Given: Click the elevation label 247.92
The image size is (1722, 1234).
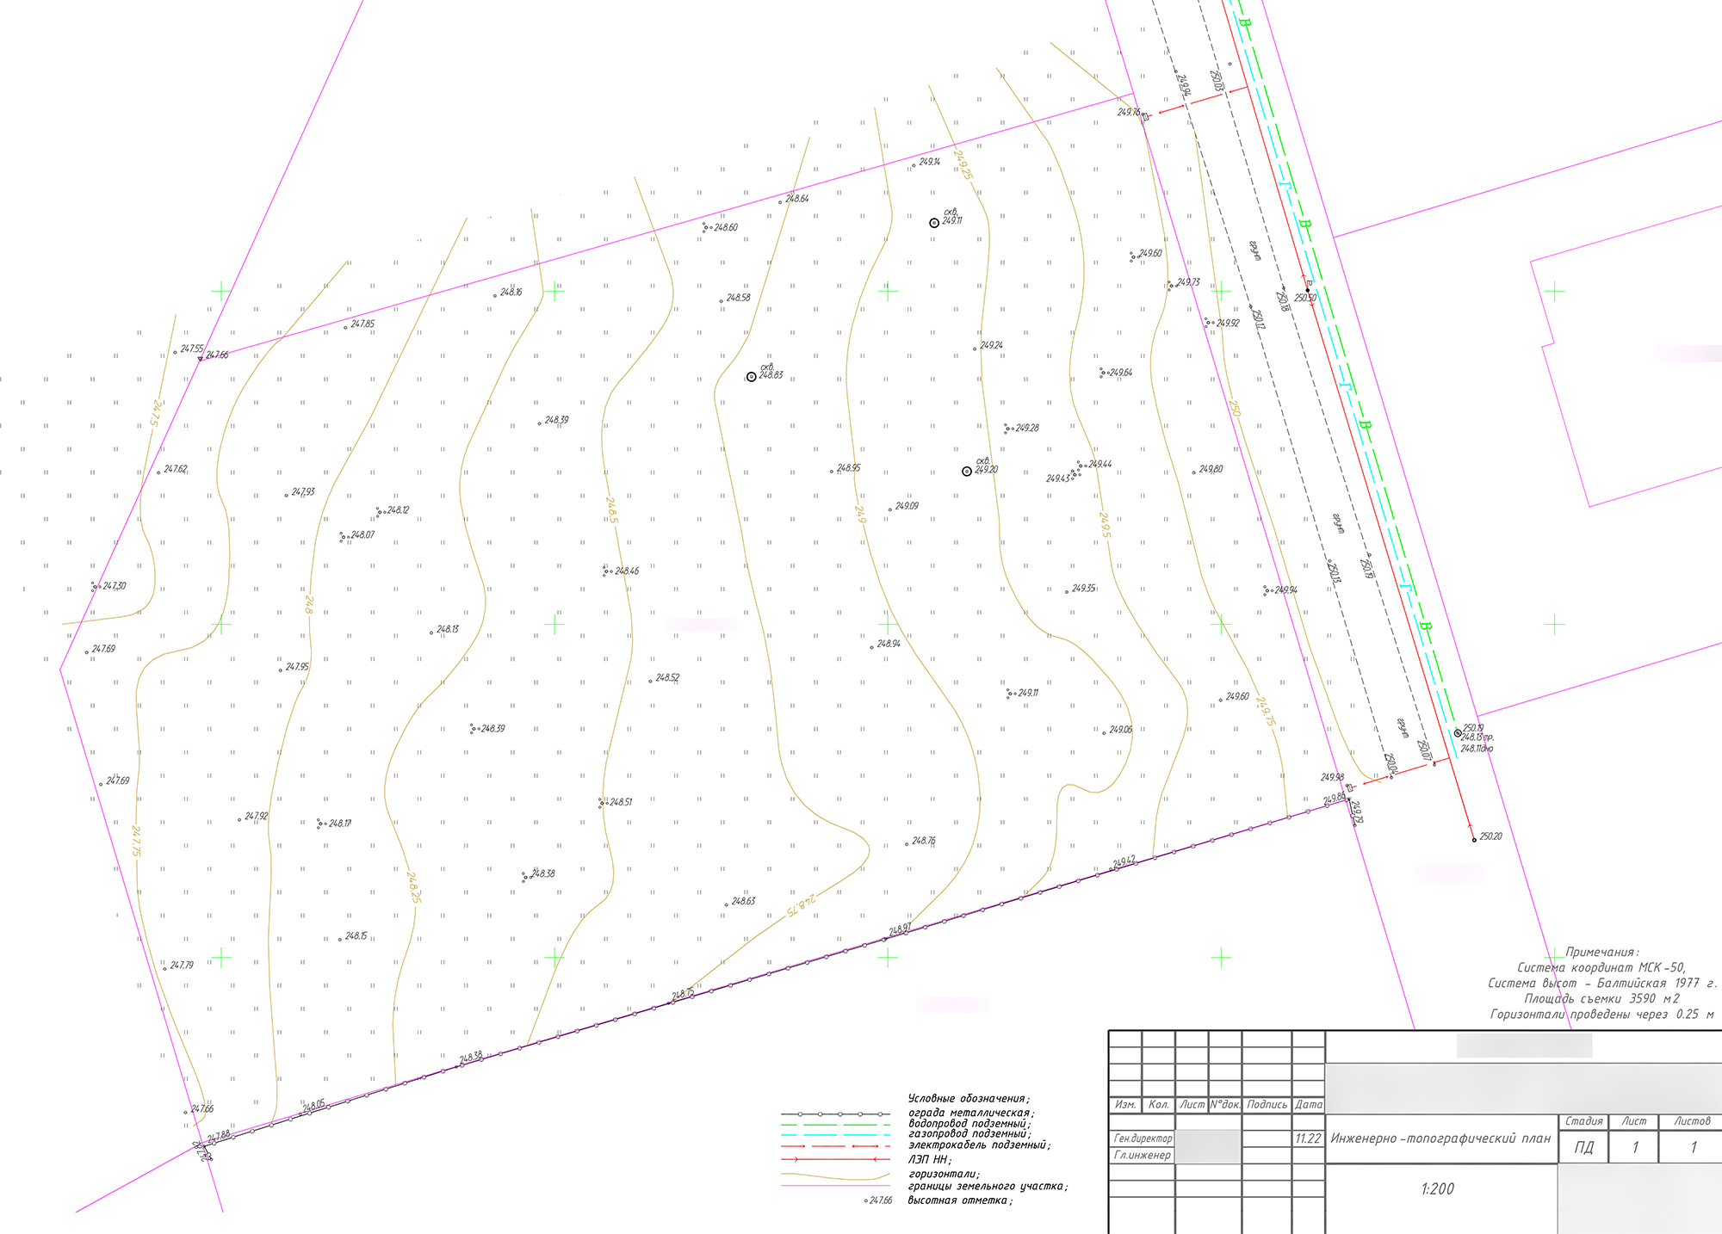Looking at the screenshot, I should tap(256, 817).
